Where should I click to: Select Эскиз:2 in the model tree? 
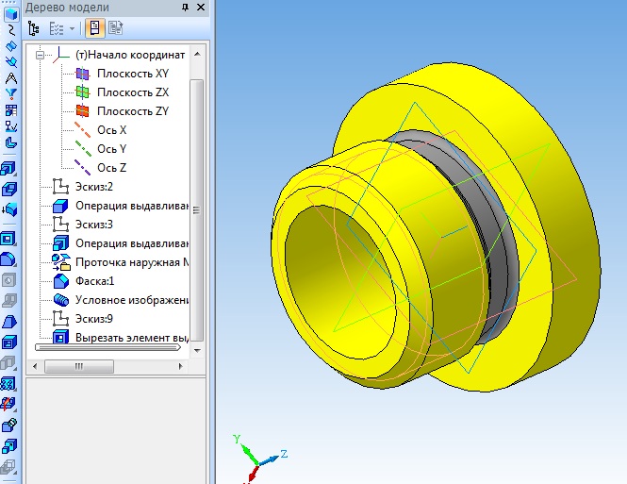(x=94, y=187)
